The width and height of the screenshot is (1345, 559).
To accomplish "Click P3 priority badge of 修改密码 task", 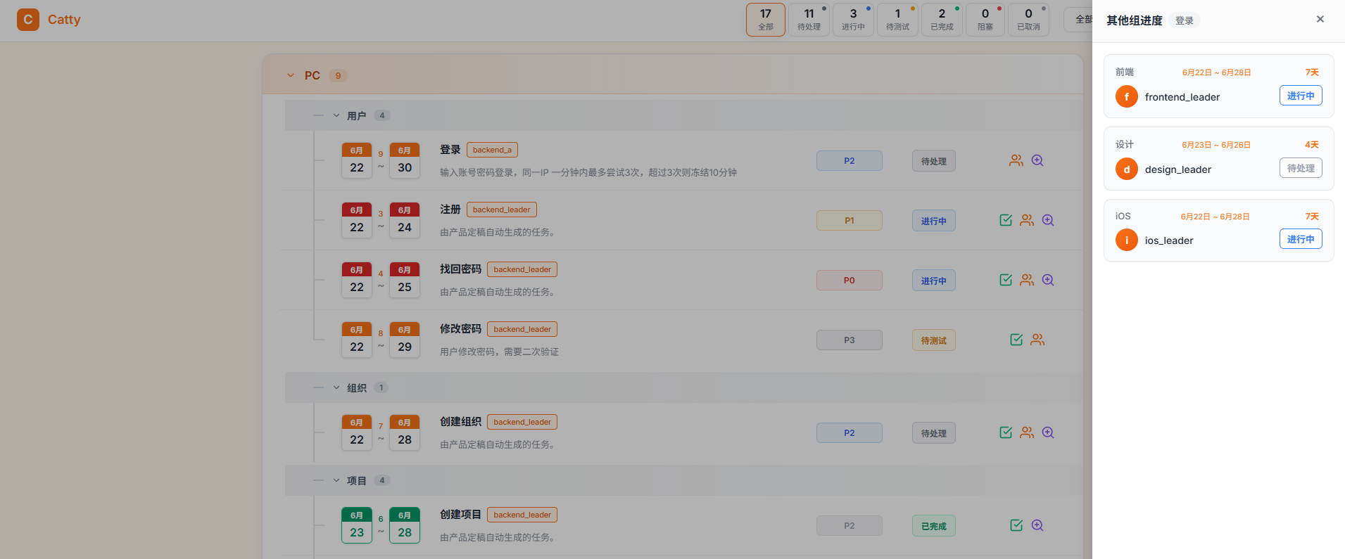I will tap(850, 340).
